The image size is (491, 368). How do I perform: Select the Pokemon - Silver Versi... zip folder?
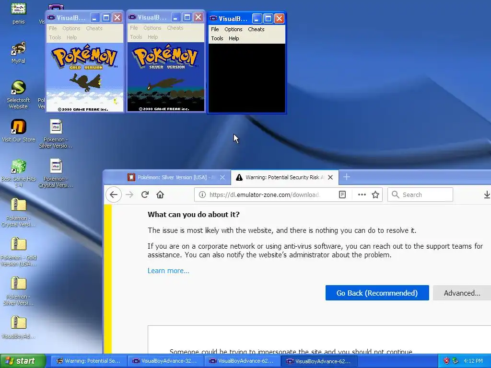[x=19, y=291]
